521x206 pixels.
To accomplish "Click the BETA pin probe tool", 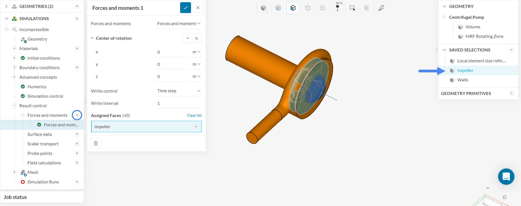I will coord(337,8).
